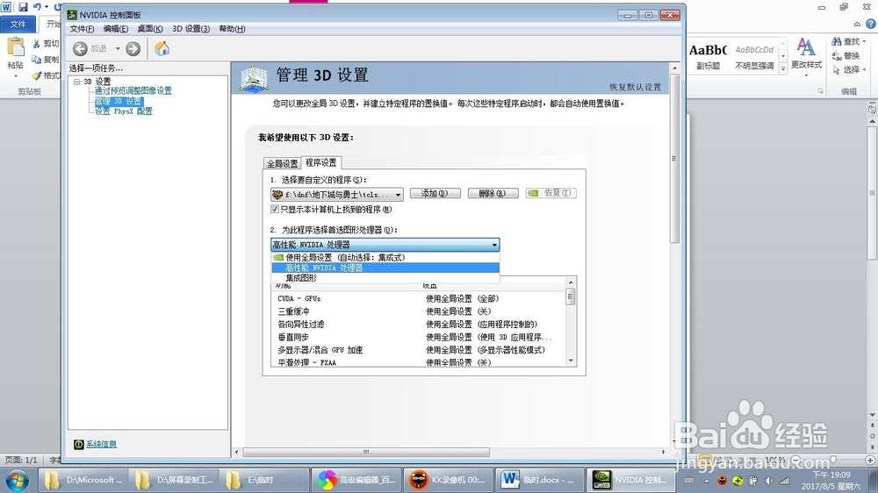The height and width of the screenshot is (493, 878).
Task: Click Word zoom in plus button
Action: tap(869, 460)
